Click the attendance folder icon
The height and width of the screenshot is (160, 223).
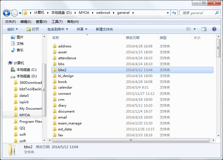point(54,58)
